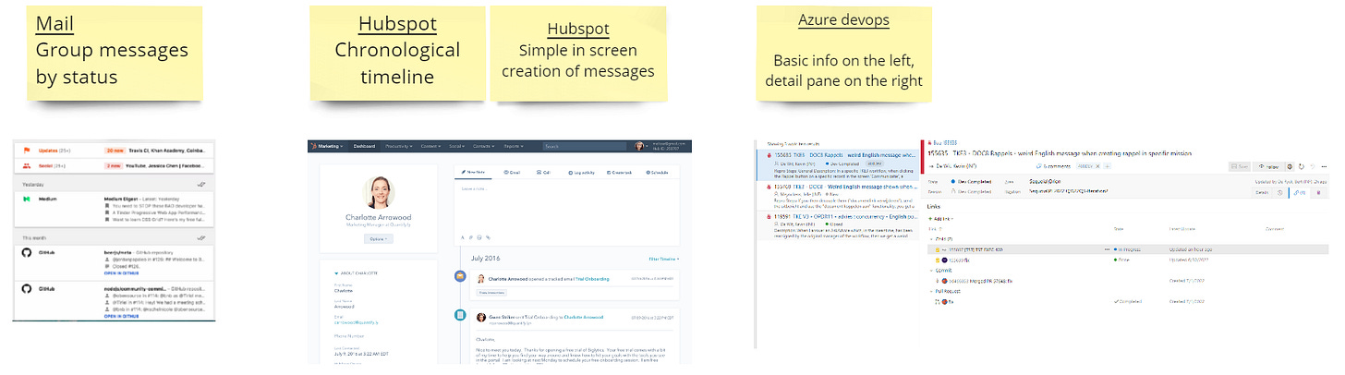Image resolution: width=1345 pixels, height=375 pixels.
Task: Open the Filter Timeline dropdown
Action: point(663,259)
